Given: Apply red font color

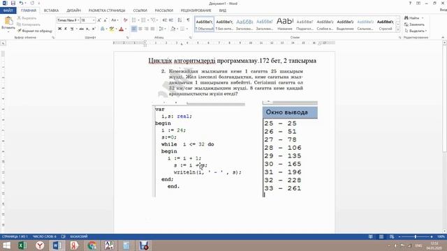Looking at the screenshot, I should click(x=121, y=29).
